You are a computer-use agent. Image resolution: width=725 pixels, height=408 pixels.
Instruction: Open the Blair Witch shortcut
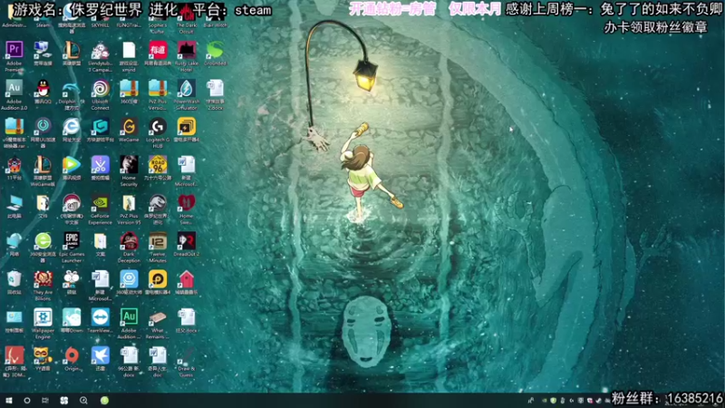215,14
